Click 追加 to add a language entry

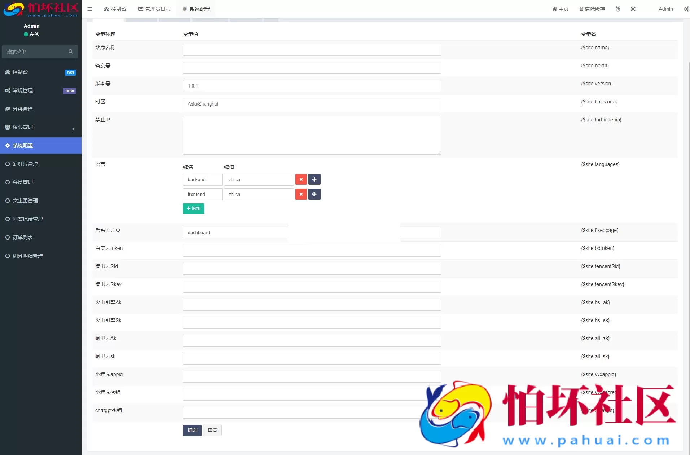[193, 209]
